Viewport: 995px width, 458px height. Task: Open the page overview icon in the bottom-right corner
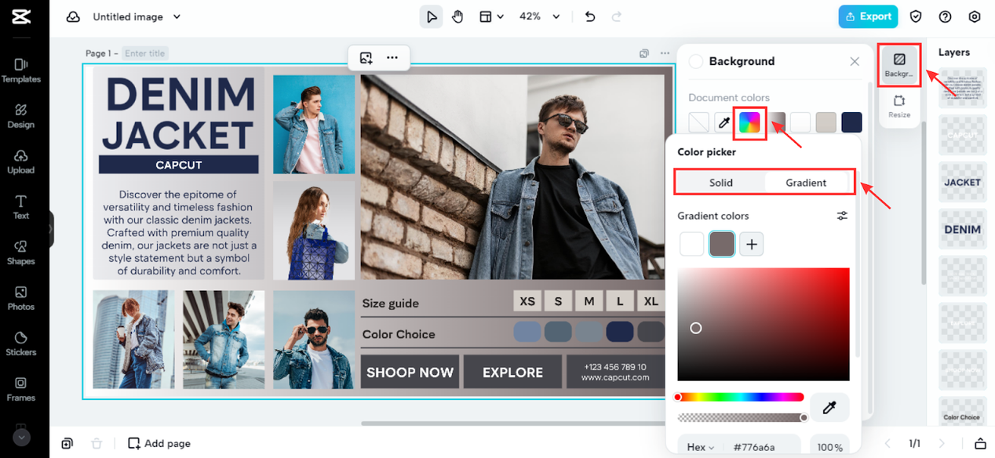tap(980, 443)
